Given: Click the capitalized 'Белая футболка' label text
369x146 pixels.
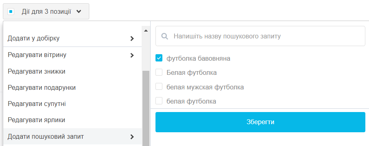Looking at the screenshot, I should (x=192, y=73).
